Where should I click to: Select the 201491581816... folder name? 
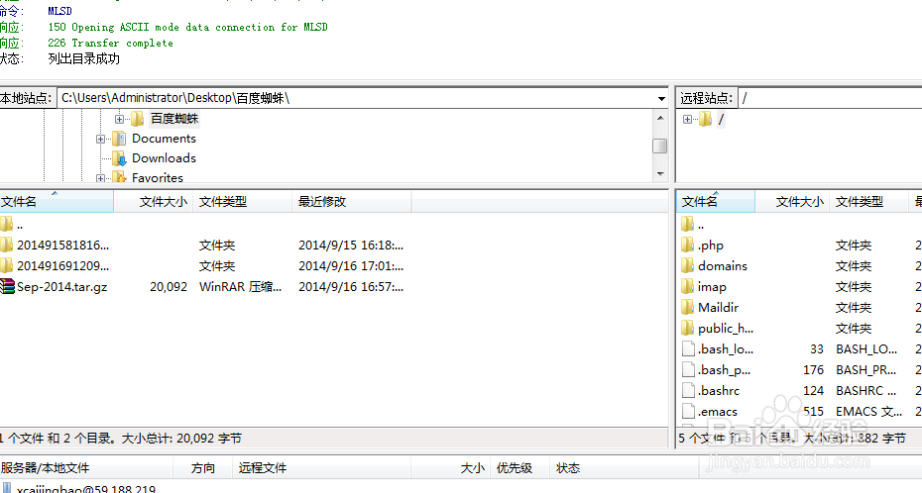tap(62, 245)
